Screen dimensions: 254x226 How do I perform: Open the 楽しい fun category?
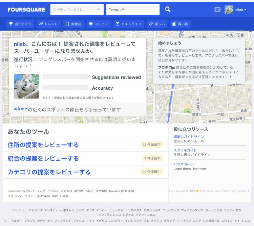(x=157, y=24)
